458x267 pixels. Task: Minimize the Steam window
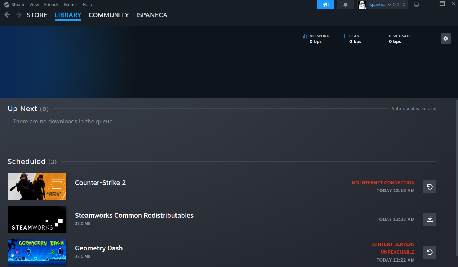pos(430,4)
